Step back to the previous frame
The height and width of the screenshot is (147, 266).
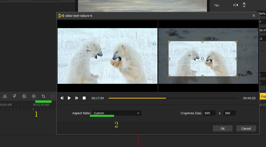click(x=62, y=98)
